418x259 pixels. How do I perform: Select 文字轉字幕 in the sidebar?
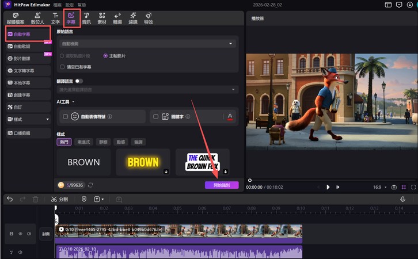[x=28, y=71]
